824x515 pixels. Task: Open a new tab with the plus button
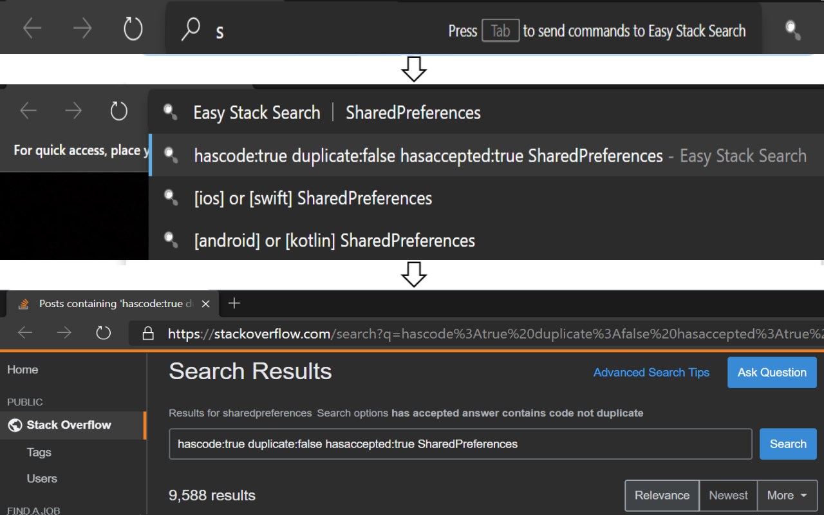234,303
